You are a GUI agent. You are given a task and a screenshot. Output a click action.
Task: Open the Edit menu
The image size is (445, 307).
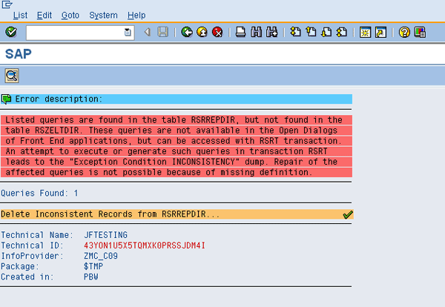[x=44, y=15]
